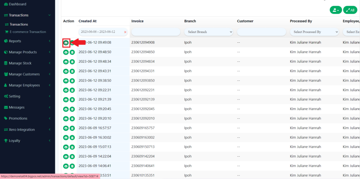Click the Invoice filter input field

pos(155,32)
